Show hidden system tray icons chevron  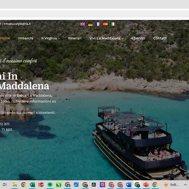(x=185, y=185)
